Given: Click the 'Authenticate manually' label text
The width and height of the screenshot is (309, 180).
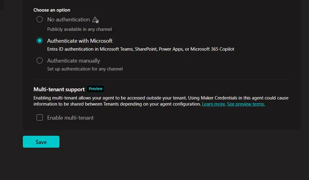Looking at the screenshot, I should point(74,61).
